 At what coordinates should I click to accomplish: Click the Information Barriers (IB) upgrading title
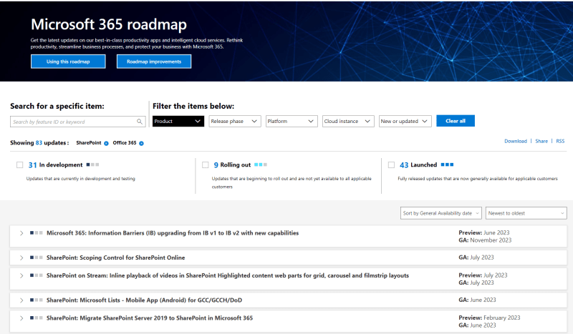point(173,233)
